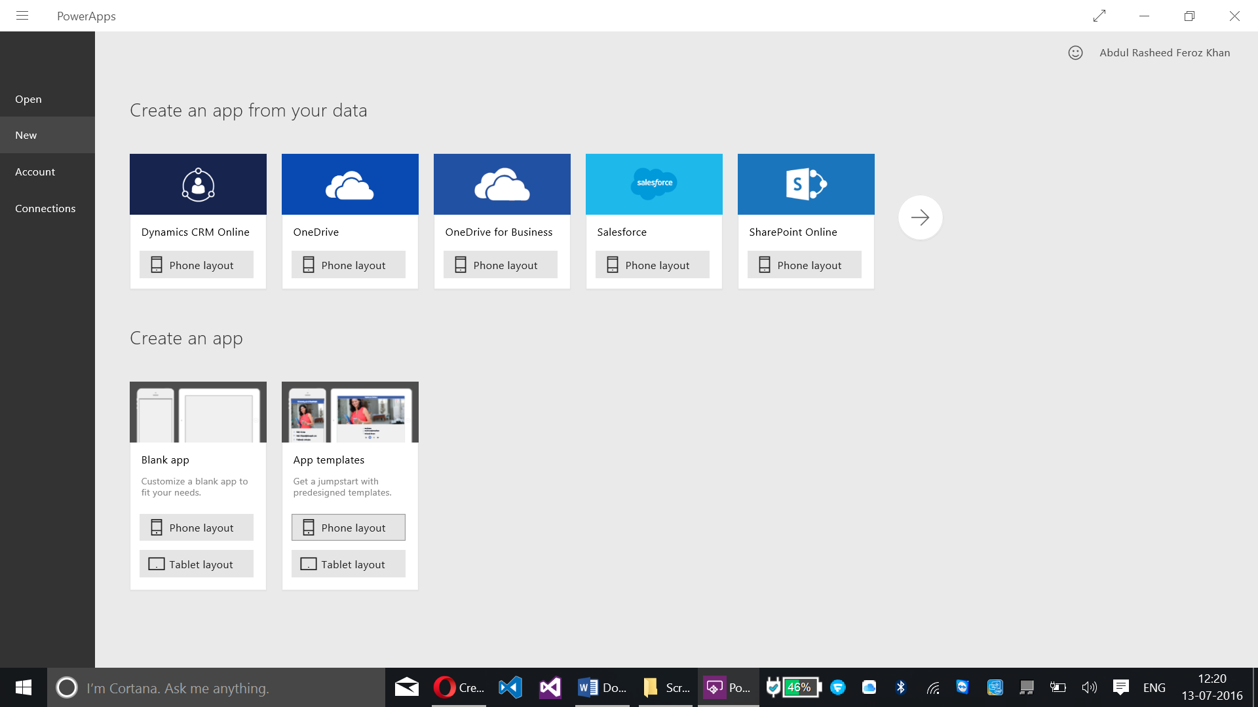Click the volume speaker tray icon
The height and width of the screenshot is (707, 1258).
click(x=1090, y=687)
